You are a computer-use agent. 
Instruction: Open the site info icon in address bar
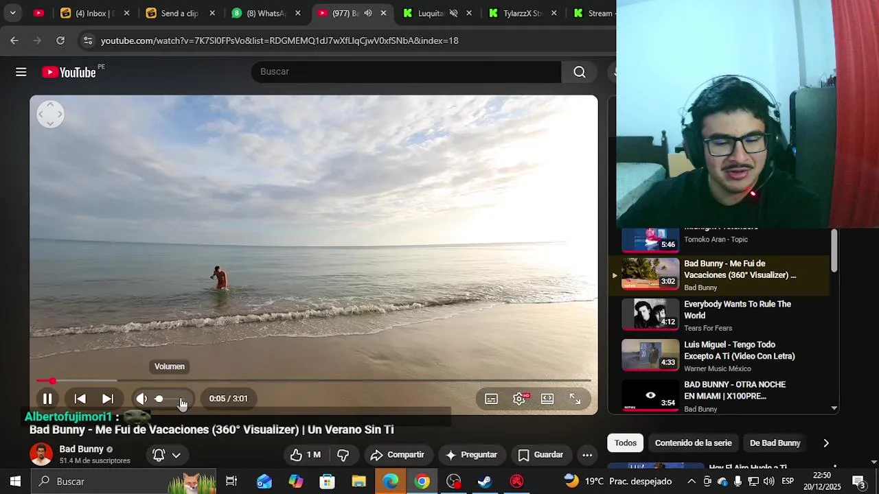point(87,40)
